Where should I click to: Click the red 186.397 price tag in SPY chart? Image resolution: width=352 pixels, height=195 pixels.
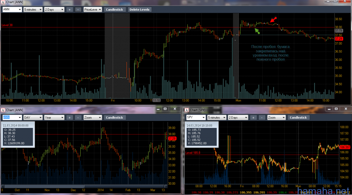(x=345, y=147)
